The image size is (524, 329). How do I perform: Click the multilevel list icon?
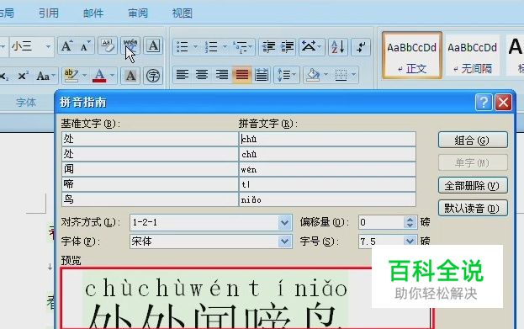click(x=240, y=47)
